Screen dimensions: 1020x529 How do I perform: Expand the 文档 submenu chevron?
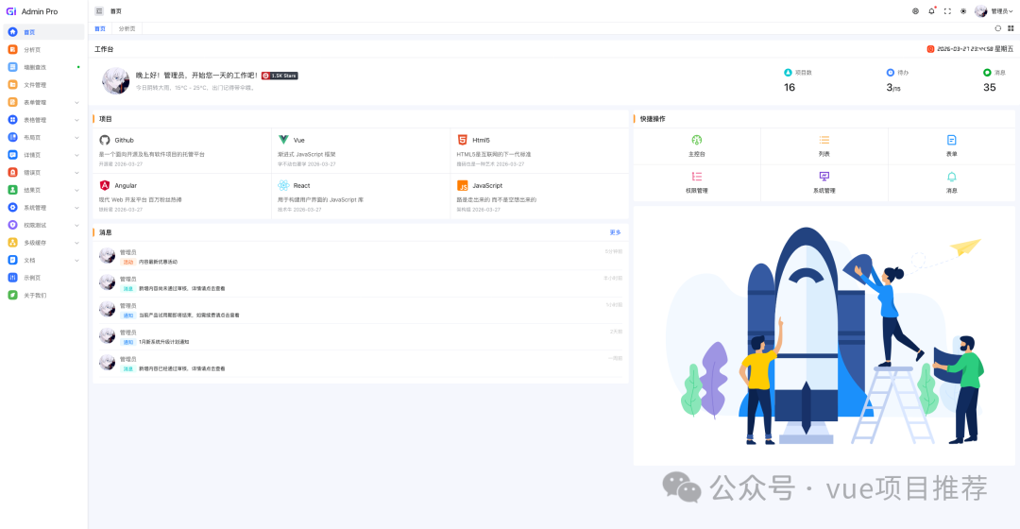point(76,261)
